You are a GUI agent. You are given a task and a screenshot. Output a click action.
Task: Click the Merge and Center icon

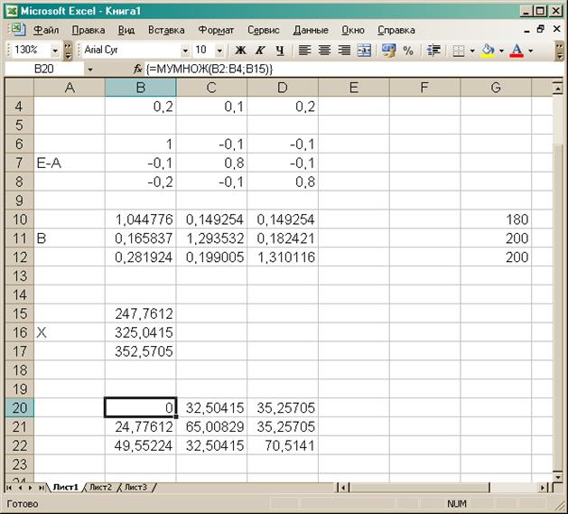[x=364, y=50]
